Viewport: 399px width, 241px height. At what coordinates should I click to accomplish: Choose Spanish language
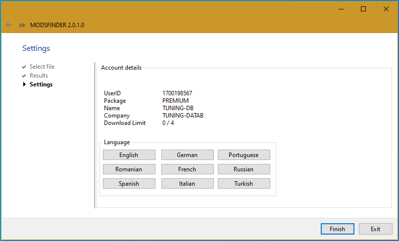129,184
